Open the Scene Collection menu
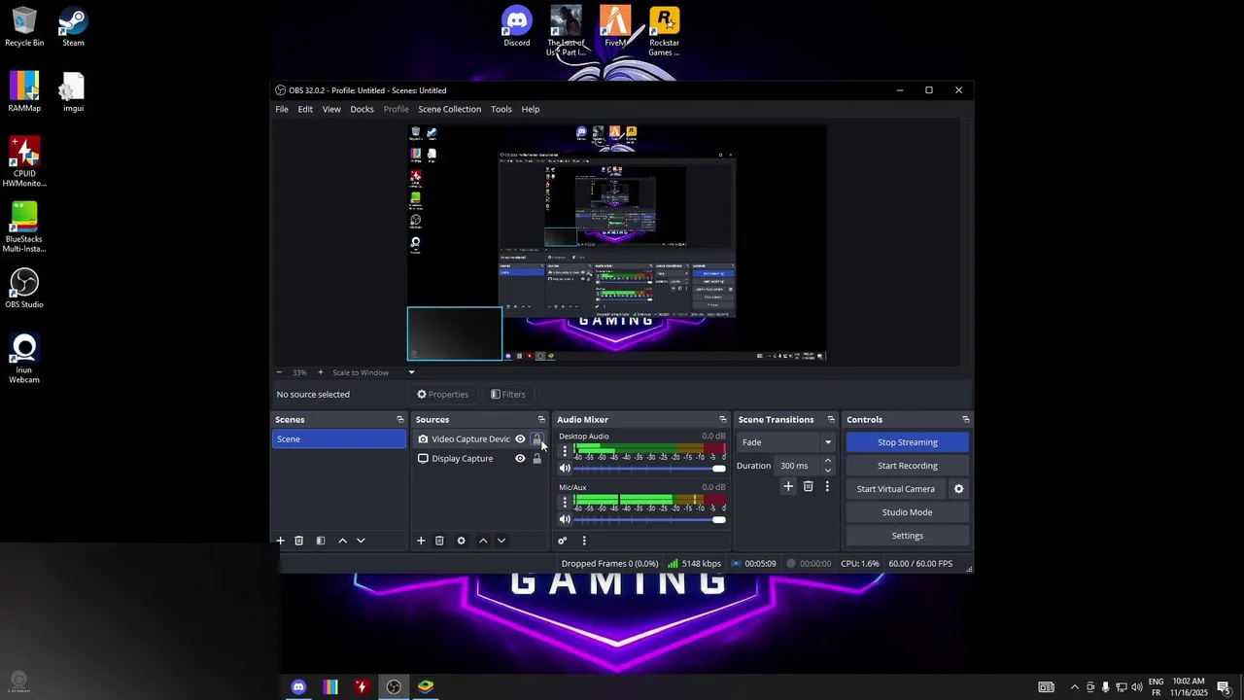The width and height of the screenshot is (1244, 700). [x=449, y=109]
